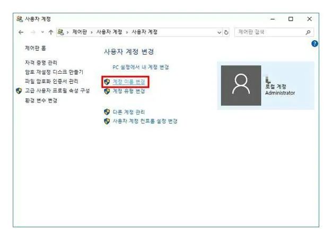Click the user accounts icon in address bar
The image size is (332, 240).
pos(61,32)
